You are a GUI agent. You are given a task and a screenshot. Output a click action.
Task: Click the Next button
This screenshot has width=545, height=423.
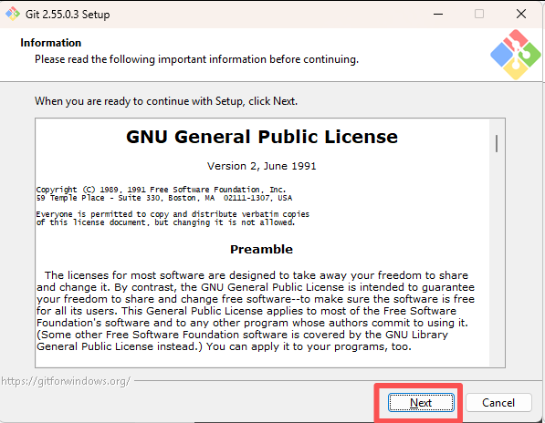[421, 403]
